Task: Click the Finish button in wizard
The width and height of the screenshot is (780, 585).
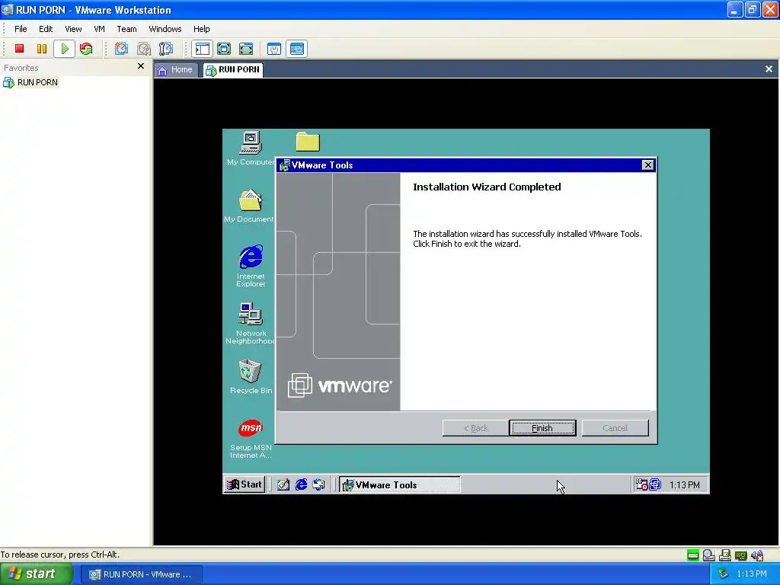Action: coord(542,428)
